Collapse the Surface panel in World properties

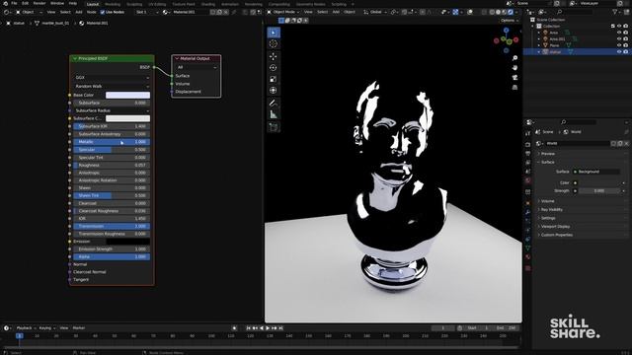[x=547, y=162]
